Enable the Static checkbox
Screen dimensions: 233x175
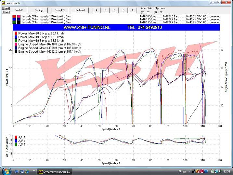click(x=148, y=12)
